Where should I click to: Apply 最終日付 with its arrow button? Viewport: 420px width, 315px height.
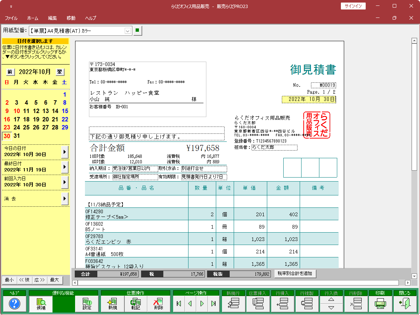65,167
